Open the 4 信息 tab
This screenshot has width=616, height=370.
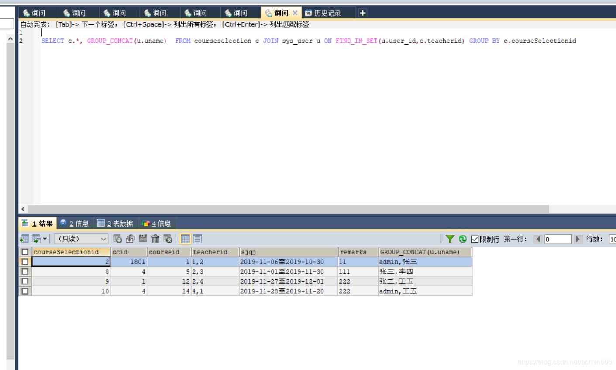tap(156, 223)
